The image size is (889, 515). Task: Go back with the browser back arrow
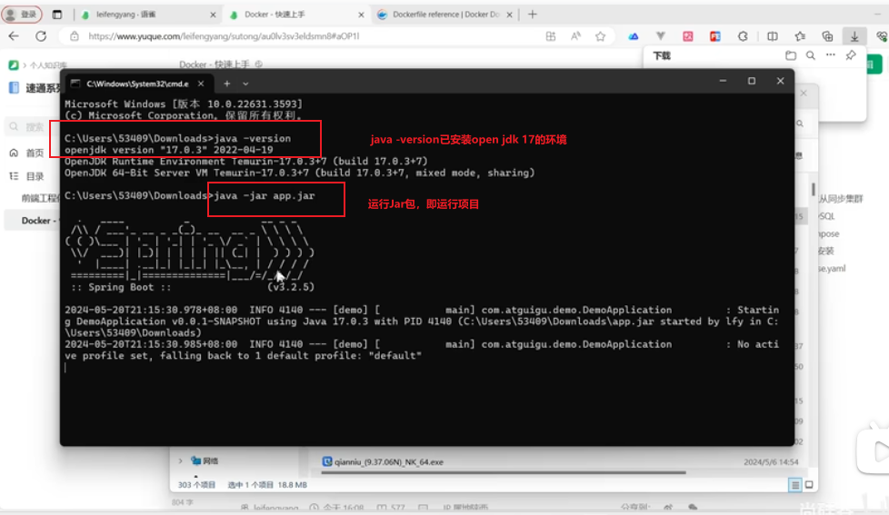pyautogui.click(x=14, y=36)
